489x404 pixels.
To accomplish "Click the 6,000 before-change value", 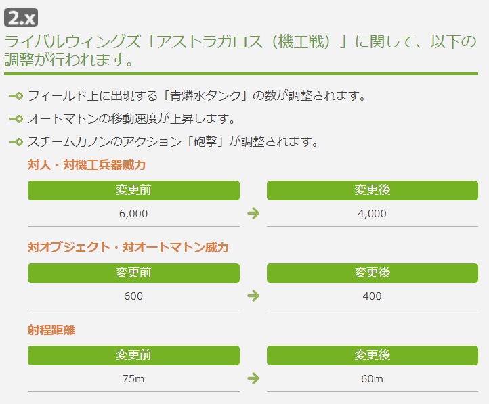I will (133, 214).
